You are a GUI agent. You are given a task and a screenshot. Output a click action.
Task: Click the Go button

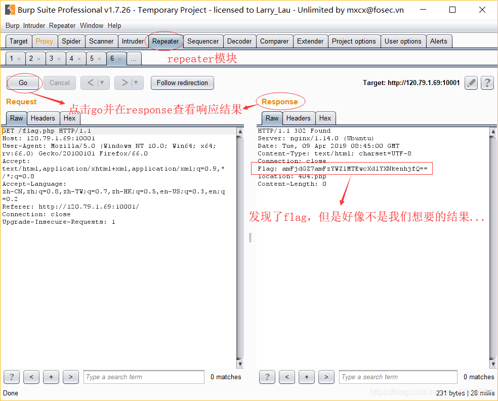pyautogui.click(x=23, y=83)
